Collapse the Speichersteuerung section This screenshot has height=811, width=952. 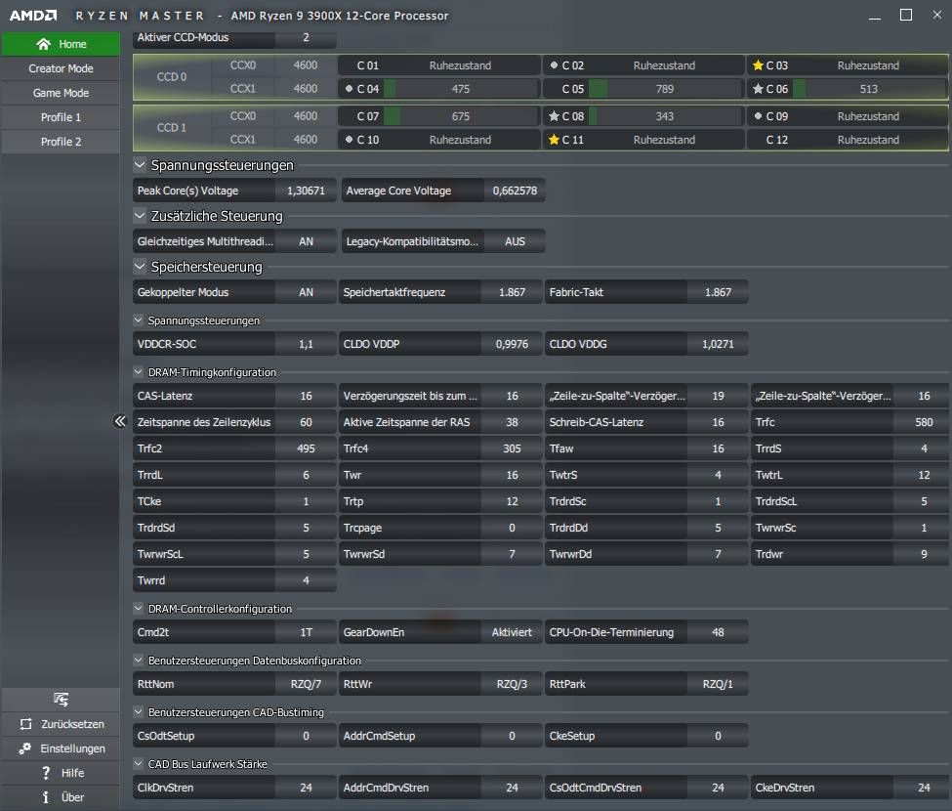[x=140, y=266]
